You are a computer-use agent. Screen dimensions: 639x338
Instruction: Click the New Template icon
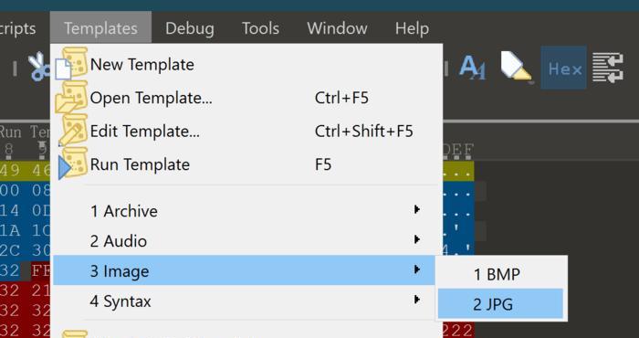[x=71, y=63]
